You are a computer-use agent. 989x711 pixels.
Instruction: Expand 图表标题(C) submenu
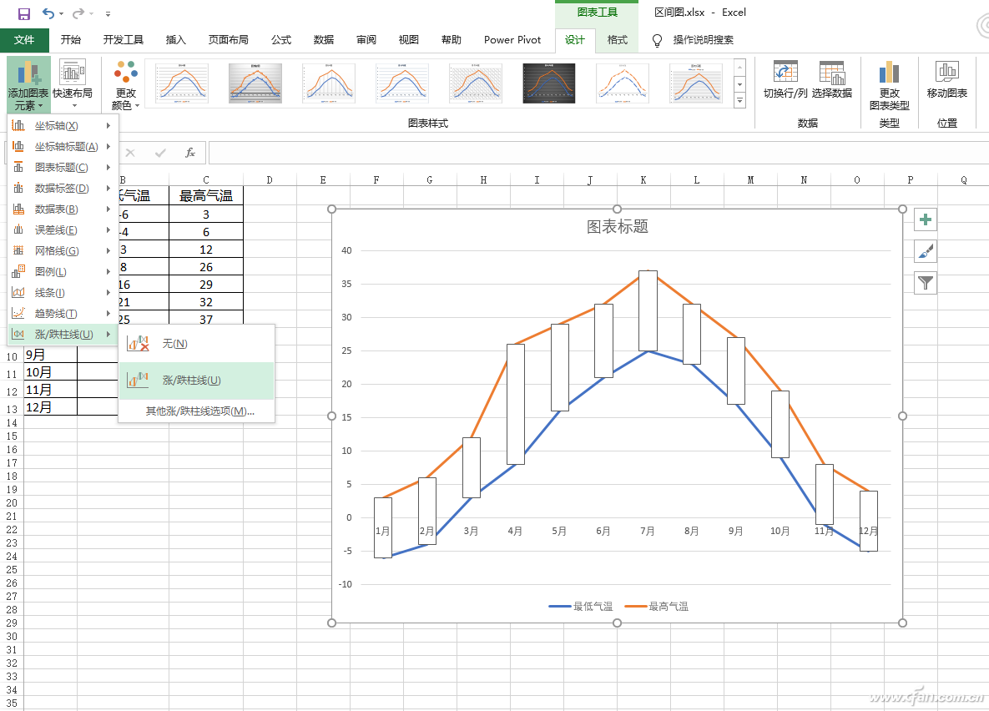(63, 167)
